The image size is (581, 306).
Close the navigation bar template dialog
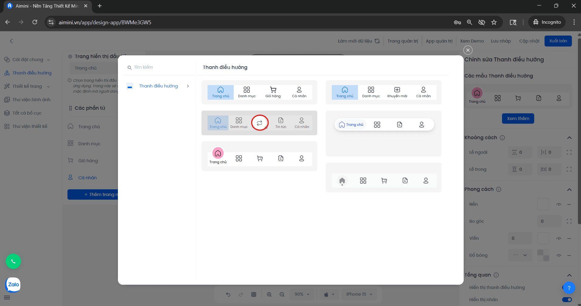click(468, 50)
